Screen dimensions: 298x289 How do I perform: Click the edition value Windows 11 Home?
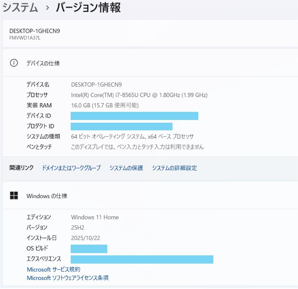pyautogui.click(x=95, y=217)
